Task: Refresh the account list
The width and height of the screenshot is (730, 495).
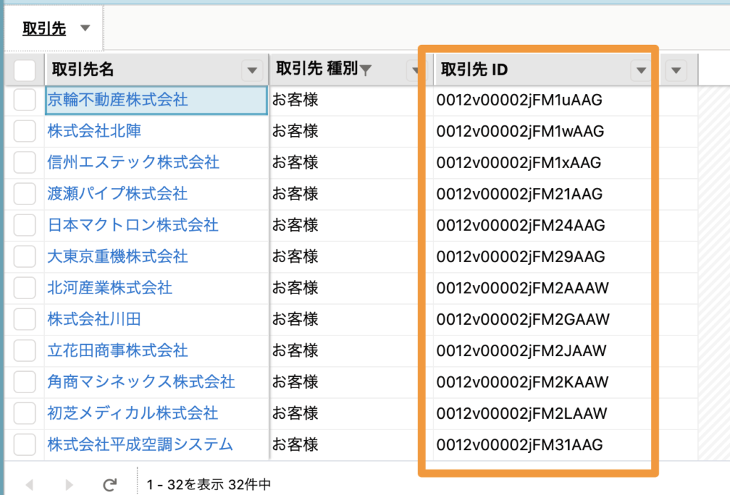Action: pyautogui.click(x=110, y=485)
